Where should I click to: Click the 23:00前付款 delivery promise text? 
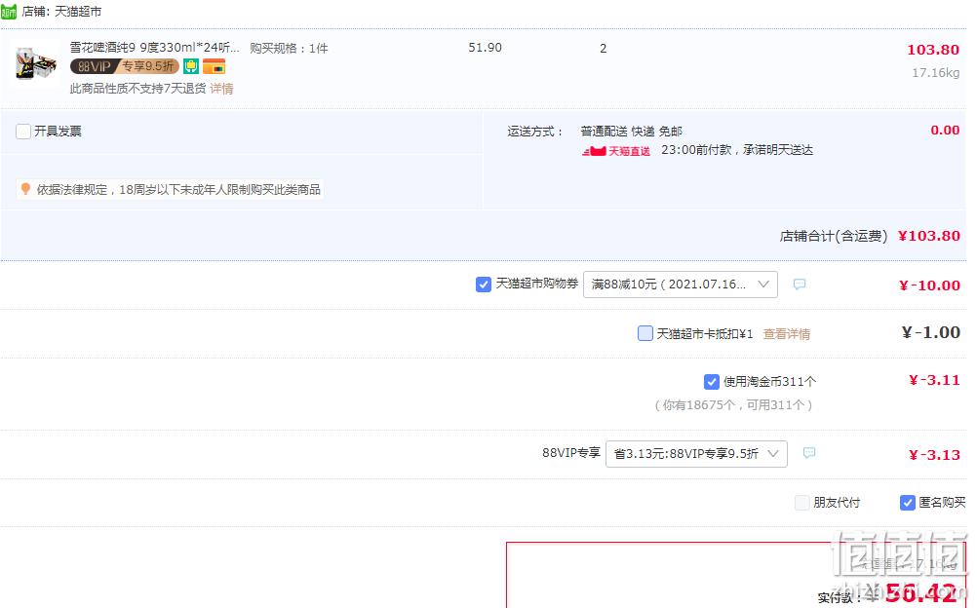pyautogui.click(x=737, y=150)
